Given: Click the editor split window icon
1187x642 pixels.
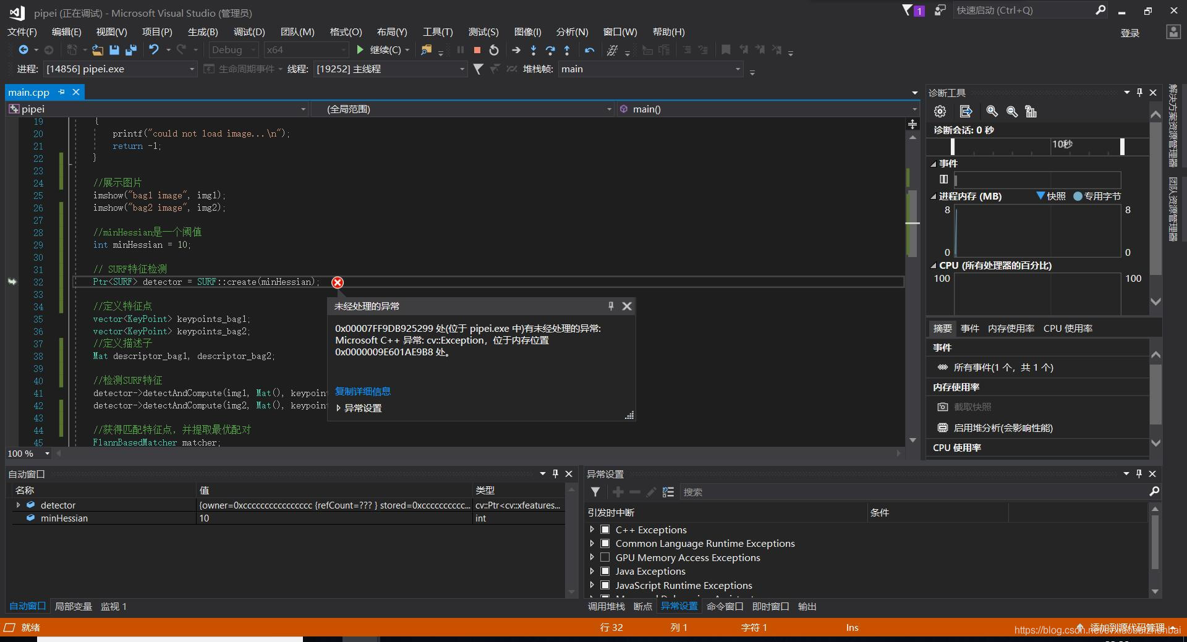Looking at the screenshot, I should point(913,124).
